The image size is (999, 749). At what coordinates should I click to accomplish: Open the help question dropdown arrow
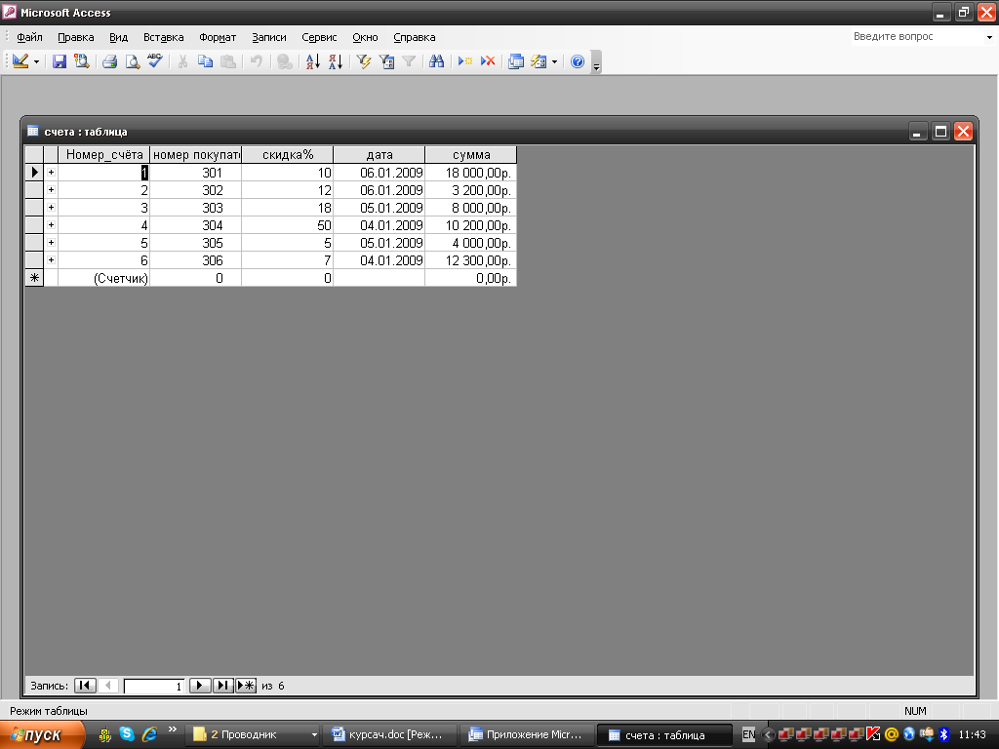click(x=989, y=37)
